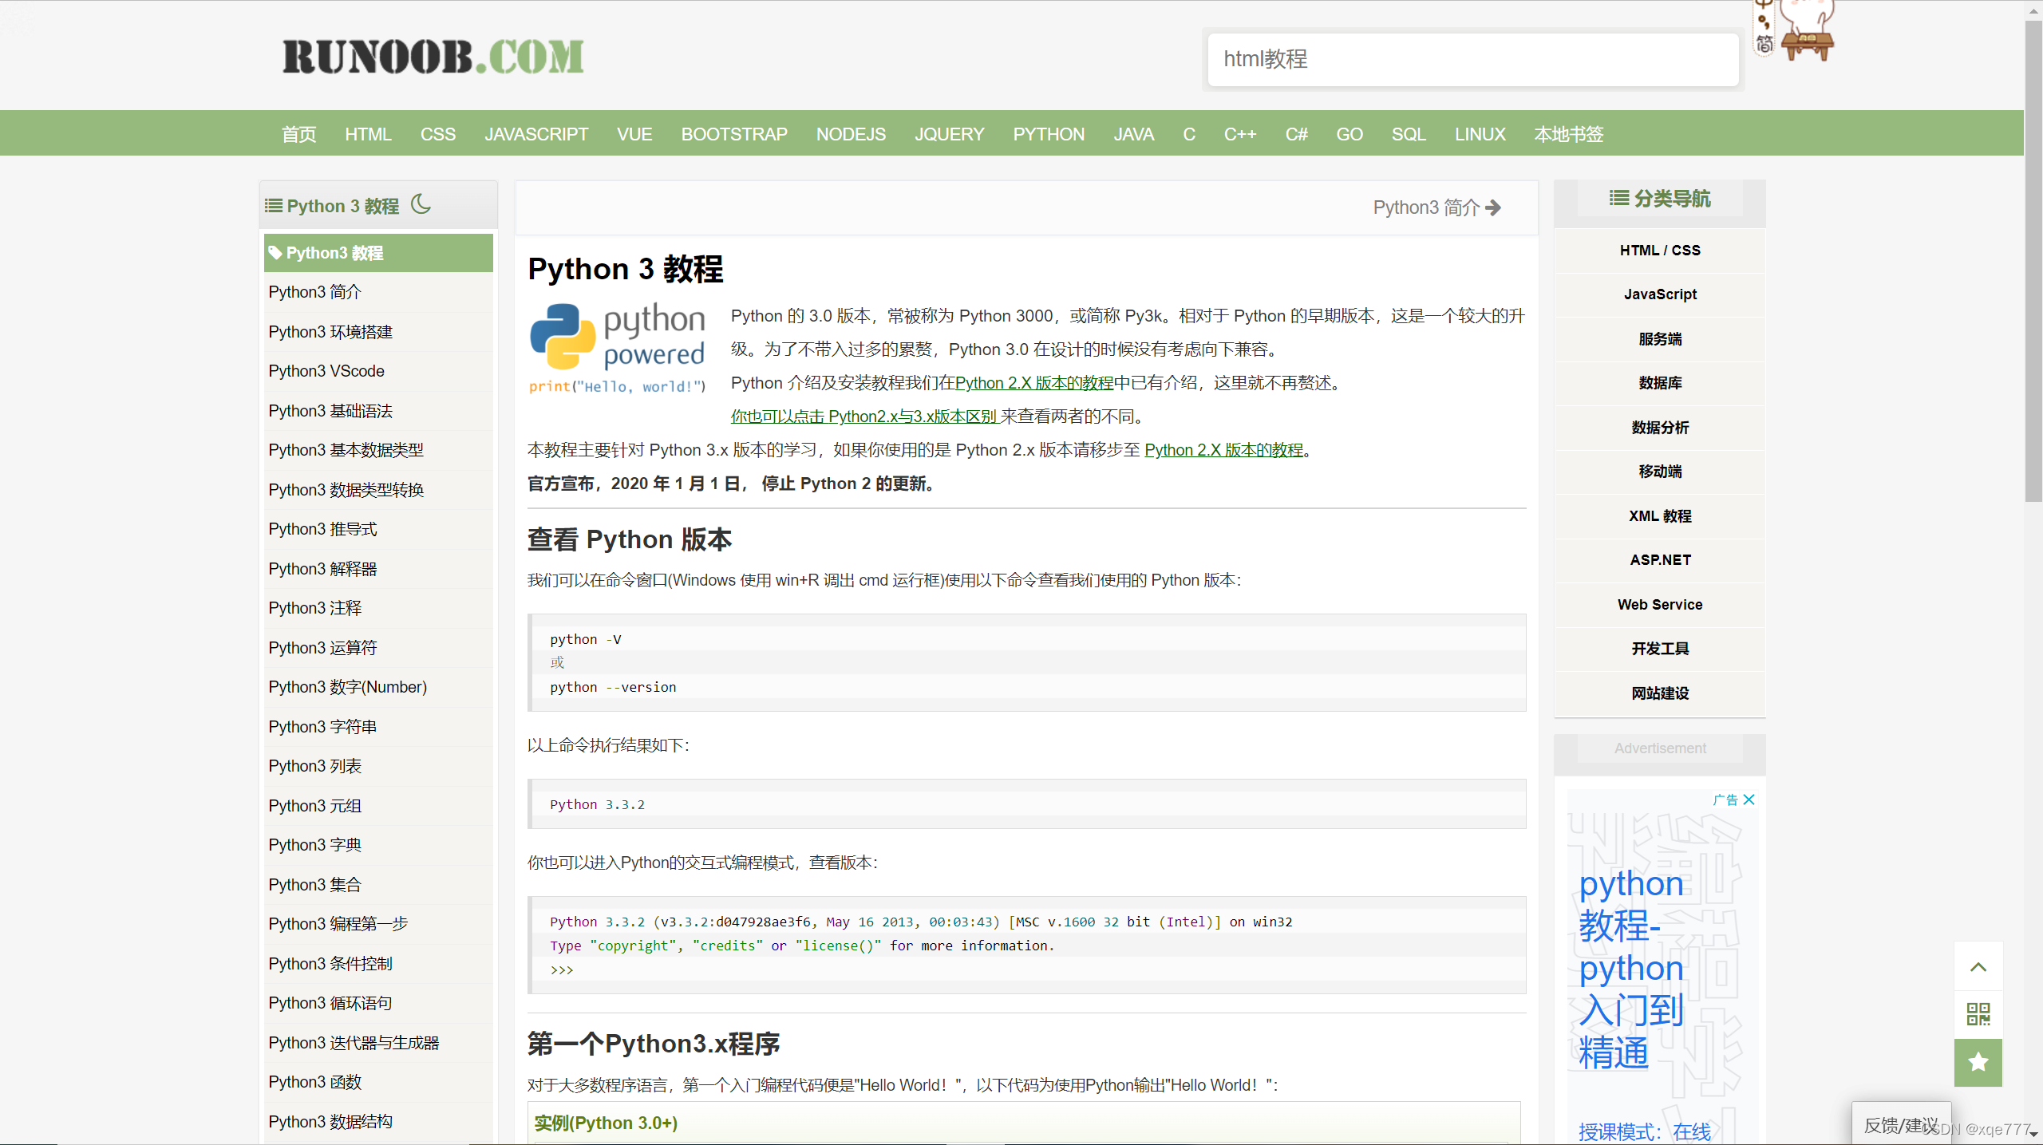2043x1145 pixels.
Task: Click the scroll-to-top chevron button
Action: pos(1978,967)
